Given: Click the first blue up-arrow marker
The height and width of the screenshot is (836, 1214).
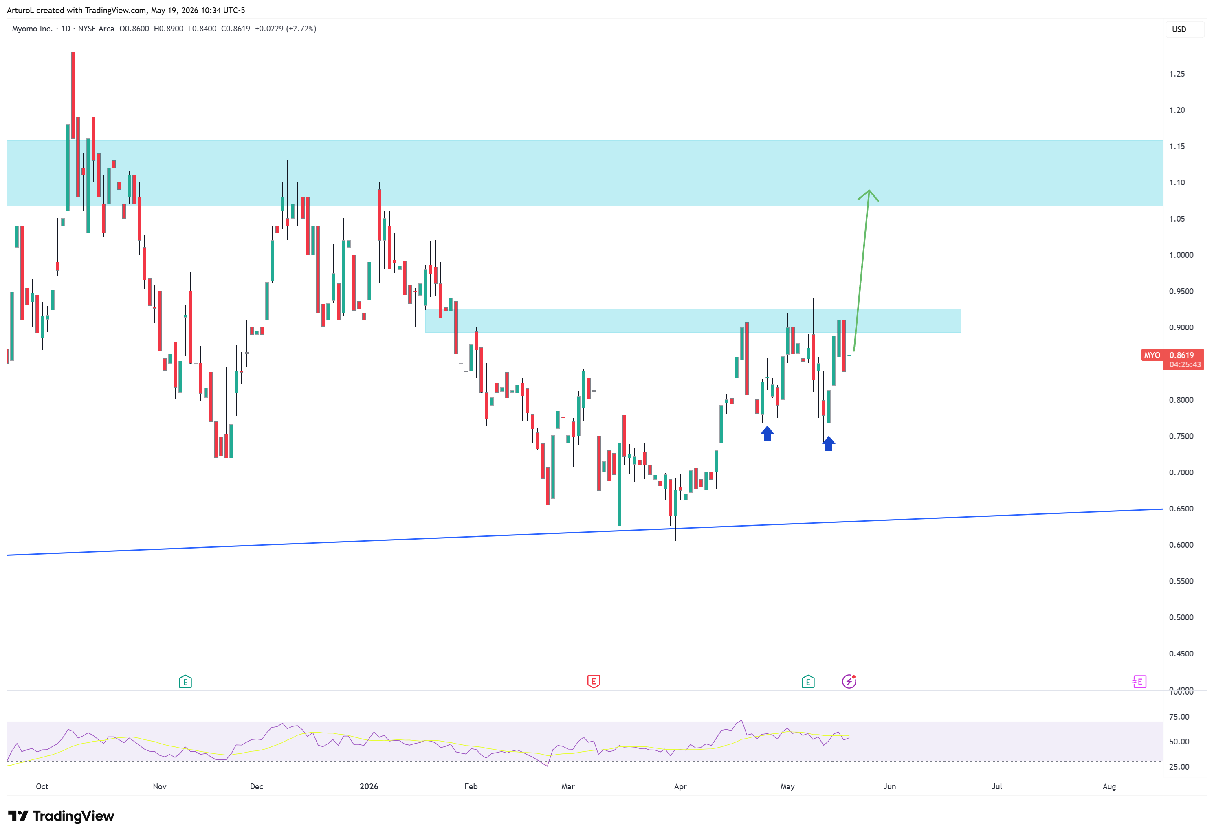Looking at the screenshot, I should pos(767,433).
